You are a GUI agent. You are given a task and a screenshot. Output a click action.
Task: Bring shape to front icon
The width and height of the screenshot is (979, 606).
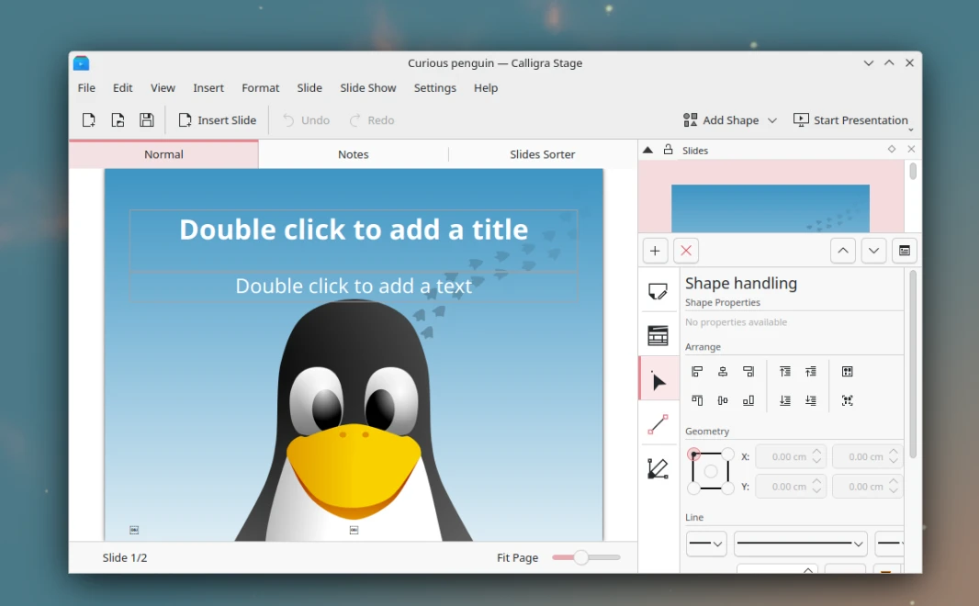tap(785, 372)
